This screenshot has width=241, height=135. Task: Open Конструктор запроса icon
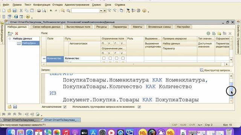pyautogui.click(x=202, y=70)
